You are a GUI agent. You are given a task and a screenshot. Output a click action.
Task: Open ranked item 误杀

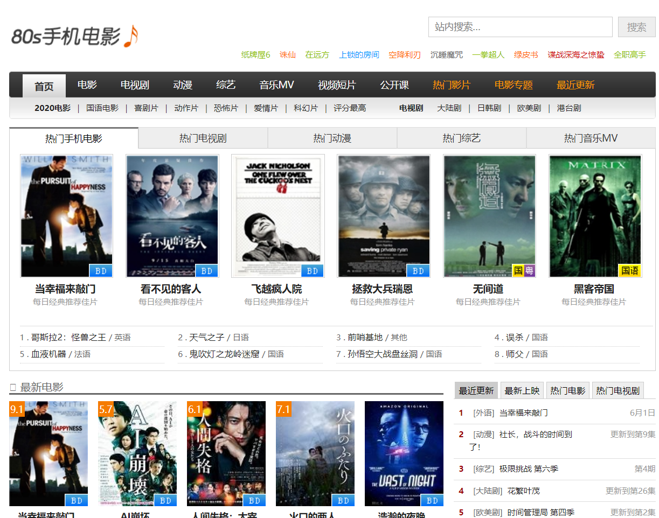click(x=515, y=338)
